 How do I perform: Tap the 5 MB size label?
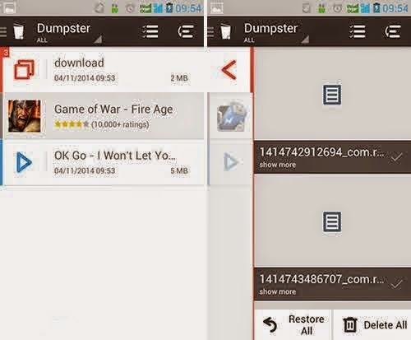pyautogui.click(x=179, y=170)
